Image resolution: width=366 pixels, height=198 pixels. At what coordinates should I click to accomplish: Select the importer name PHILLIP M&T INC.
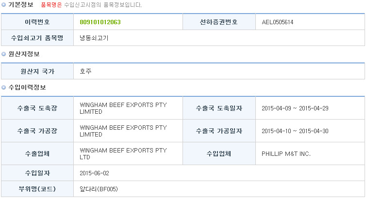pos(286,154)
